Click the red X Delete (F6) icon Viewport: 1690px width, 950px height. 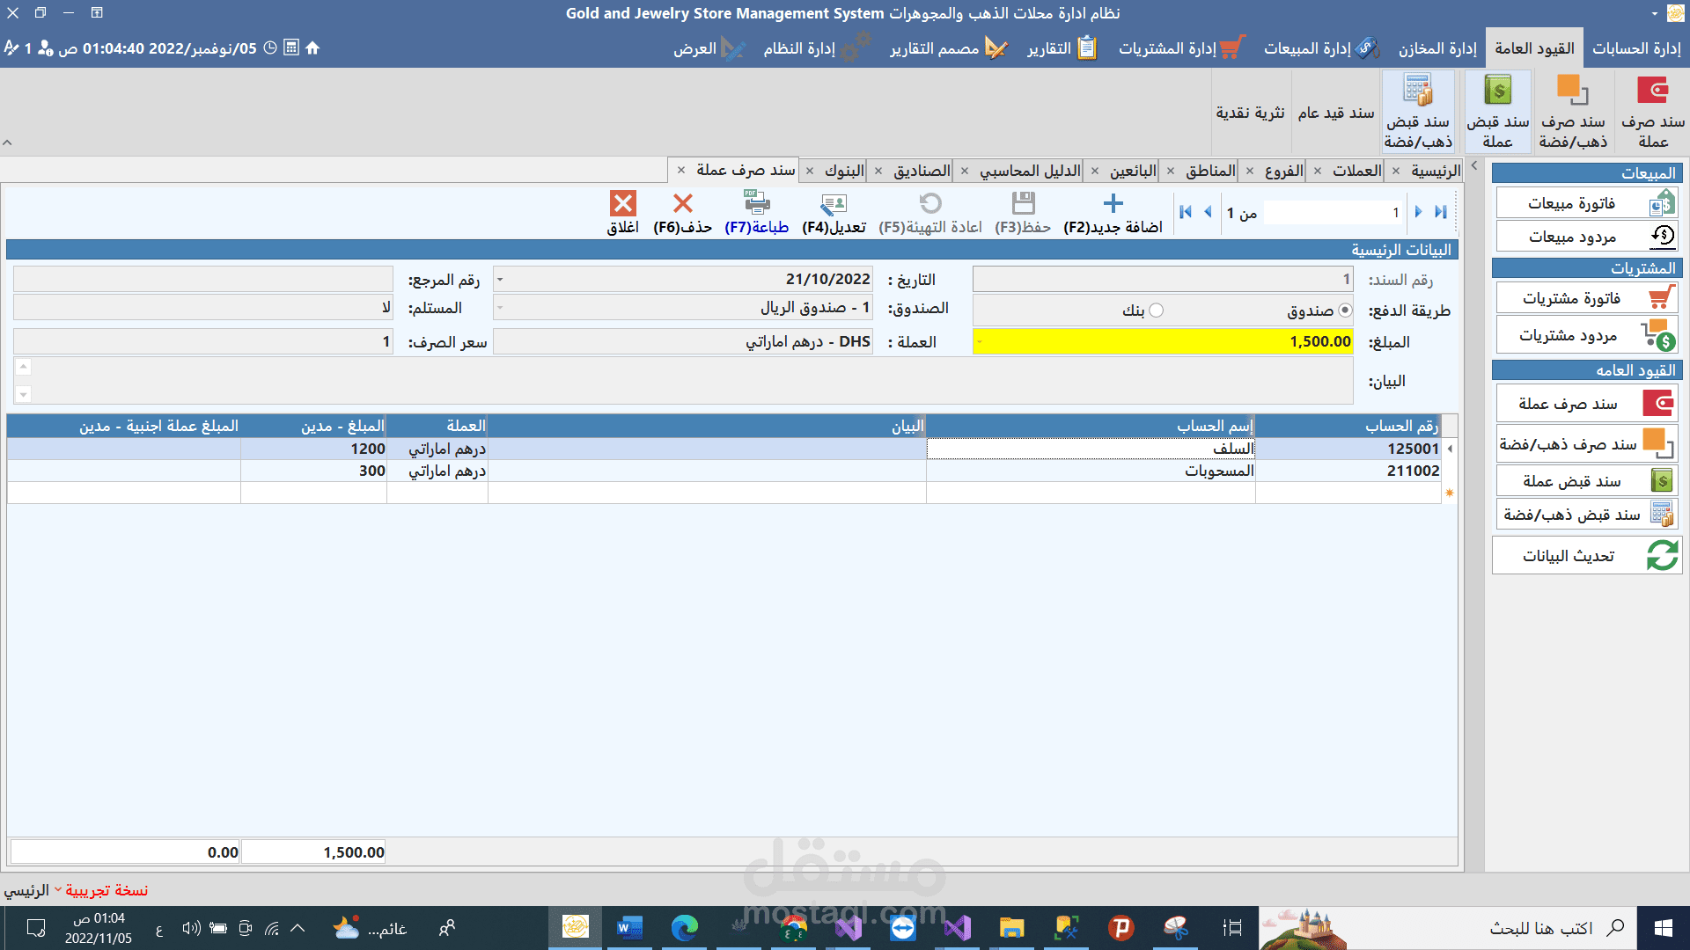682,204
